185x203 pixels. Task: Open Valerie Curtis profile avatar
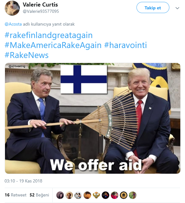coord(12,8)
